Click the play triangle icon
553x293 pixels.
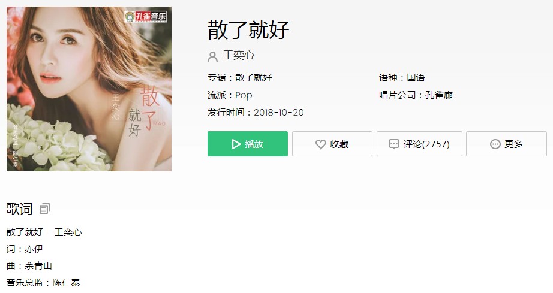(236, 144)
